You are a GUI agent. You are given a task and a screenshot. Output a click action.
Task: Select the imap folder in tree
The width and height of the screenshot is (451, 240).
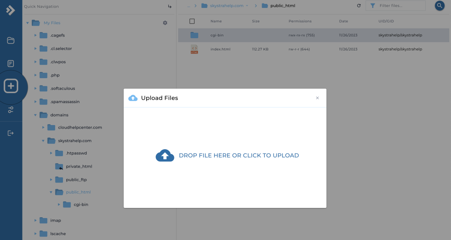coord(55,220)
